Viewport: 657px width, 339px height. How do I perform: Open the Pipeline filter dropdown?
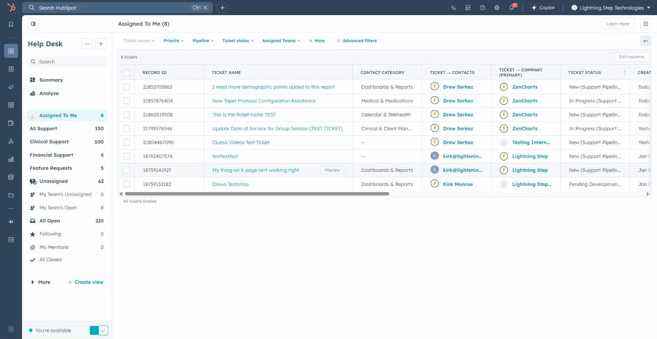click(x=203, y=40)
